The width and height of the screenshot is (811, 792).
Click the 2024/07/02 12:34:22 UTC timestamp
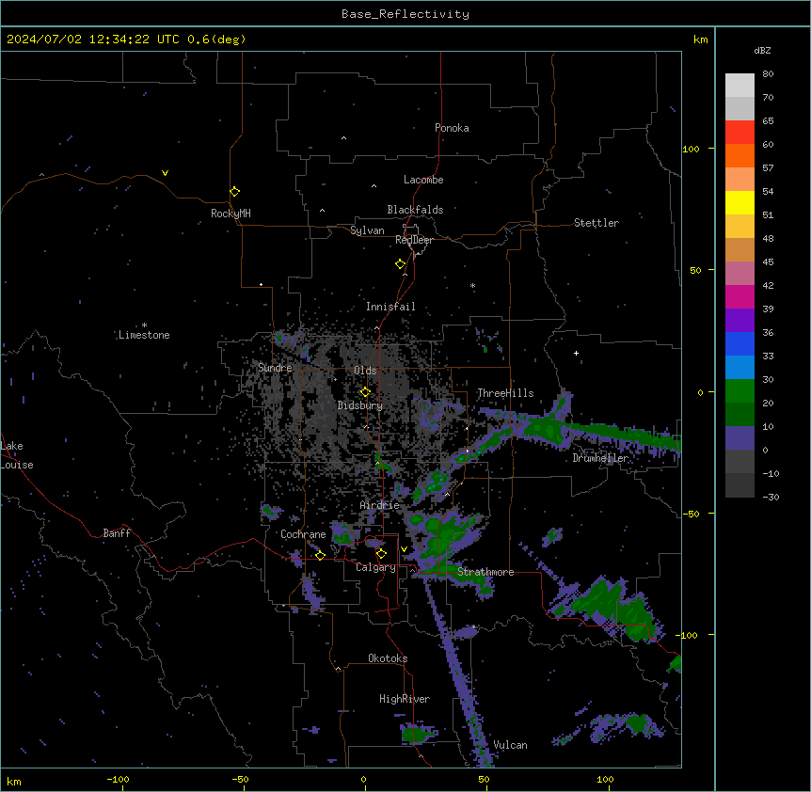click(x=92, y=40)
